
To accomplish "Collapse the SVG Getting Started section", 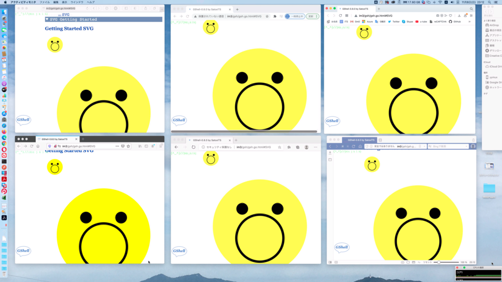I will click(47, 20).
